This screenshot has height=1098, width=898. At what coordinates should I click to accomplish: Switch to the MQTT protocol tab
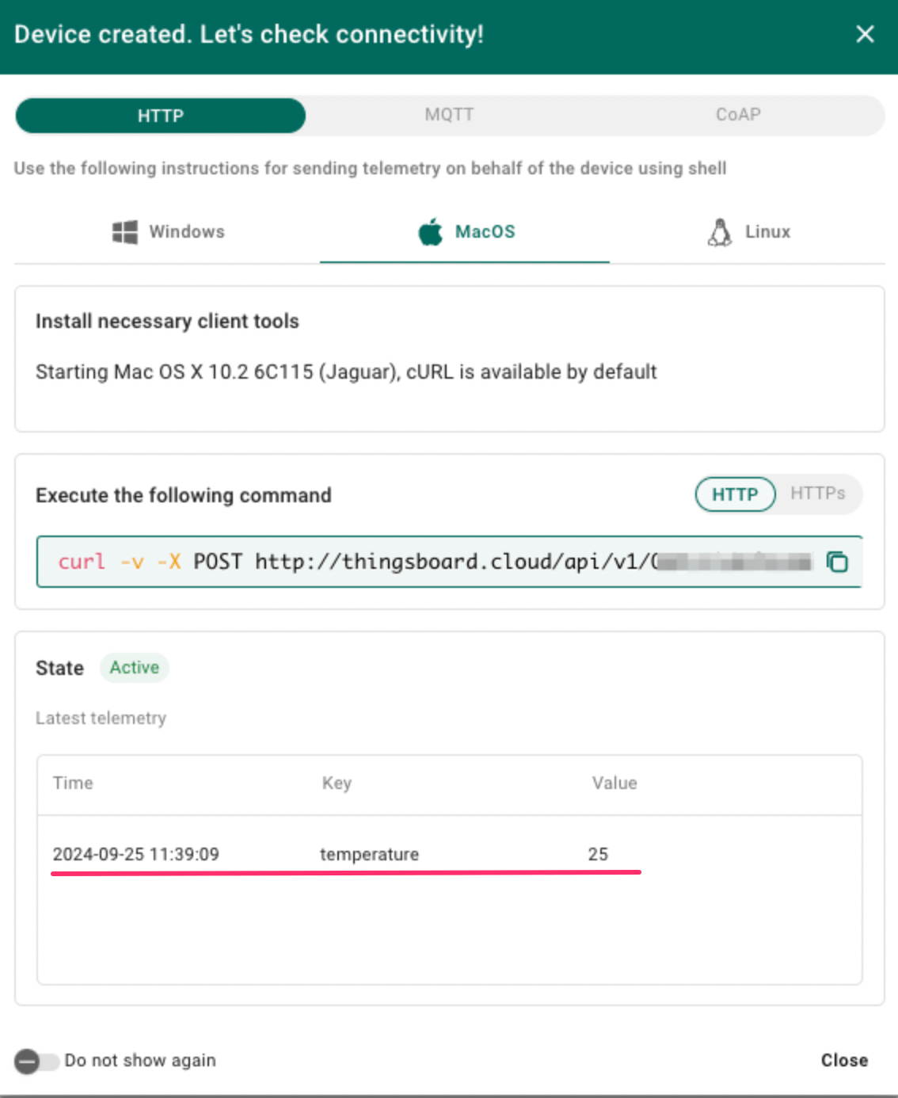449,115
